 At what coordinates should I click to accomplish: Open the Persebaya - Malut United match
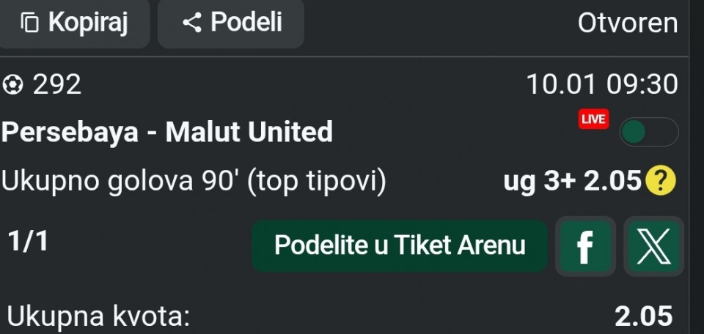click(x=167, y=133)
